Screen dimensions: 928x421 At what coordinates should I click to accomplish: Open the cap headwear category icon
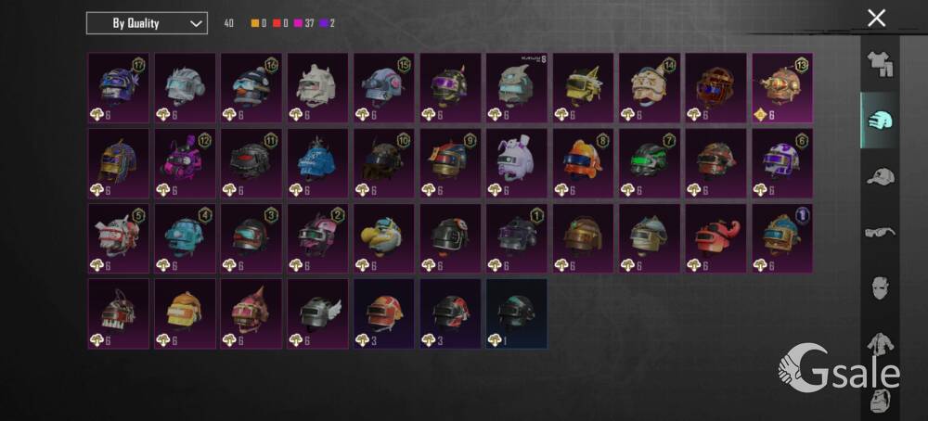pyautogui.click(x=880, y=176)
